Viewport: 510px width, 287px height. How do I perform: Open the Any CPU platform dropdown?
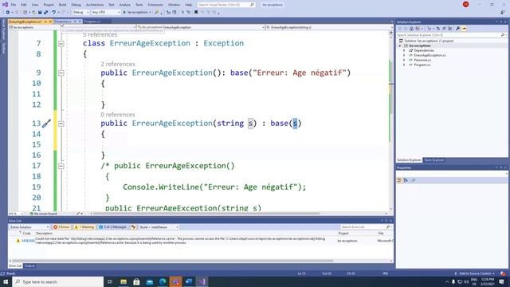(x=106, y=12)
